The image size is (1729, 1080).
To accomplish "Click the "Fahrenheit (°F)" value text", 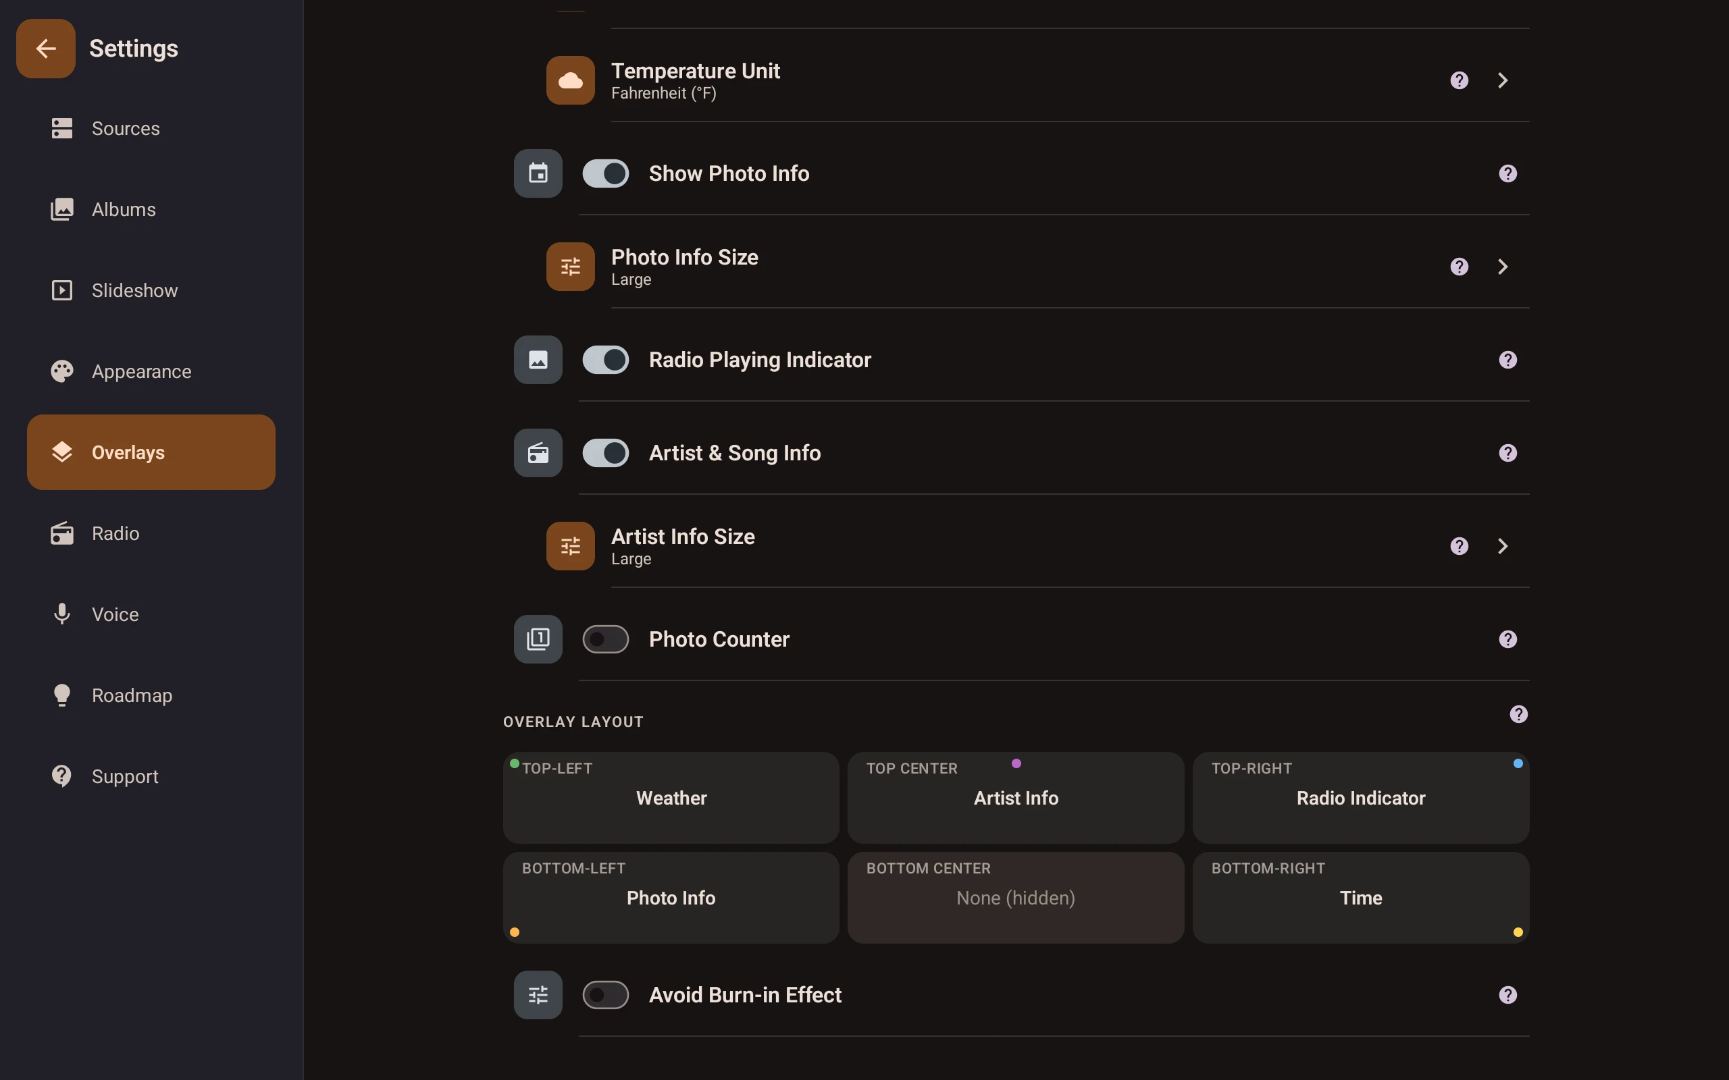I will click(664, 94).
